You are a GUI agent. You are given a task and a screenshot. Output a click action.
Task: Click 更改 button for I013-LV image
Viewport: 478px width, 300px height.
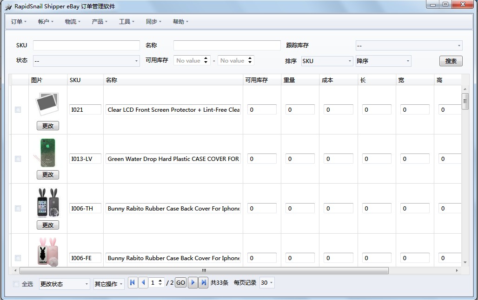[x=48, y=174]
